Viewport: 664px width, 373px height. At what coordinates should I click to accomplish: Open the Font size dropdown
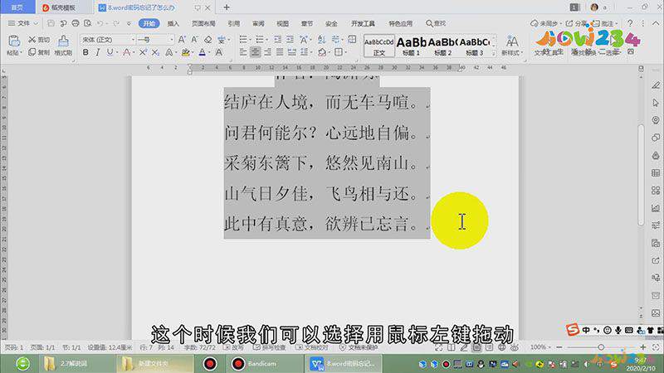point(172,39)
